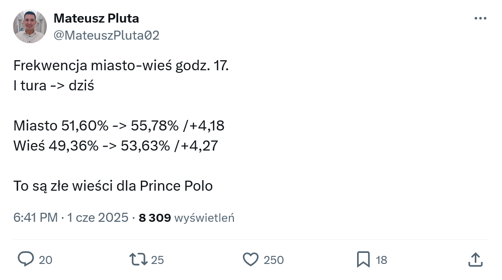Click the 'I tura -> dziś' text line
Image resolution: width=502 pixels, height=280 pixels.
click(54, 85)
